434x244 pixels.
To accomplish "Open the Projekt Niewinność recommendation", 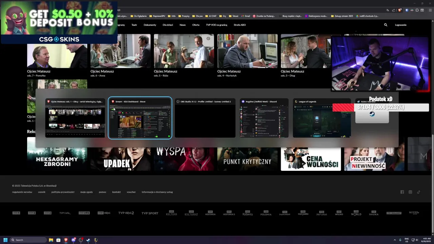I will (x=374, y=159).
